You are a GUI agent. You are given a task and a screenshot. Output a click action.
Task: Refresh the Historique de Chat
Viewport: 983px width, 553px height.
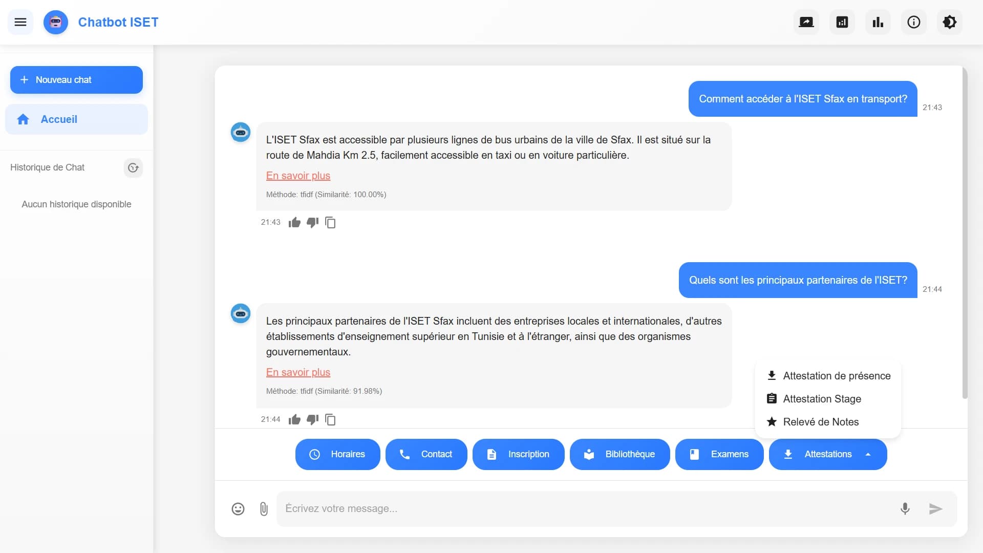pos(133,167)
